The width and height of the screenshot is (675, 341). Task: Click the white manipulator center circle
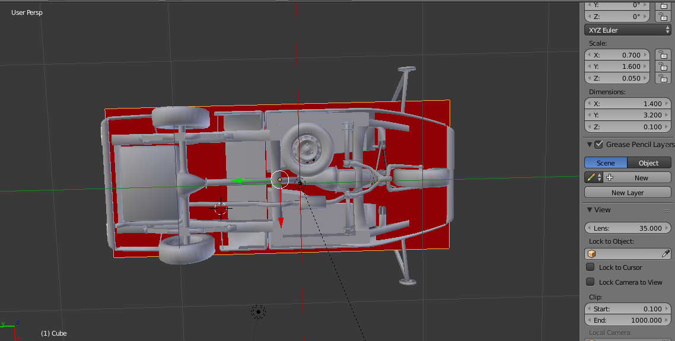pos(279,179)
